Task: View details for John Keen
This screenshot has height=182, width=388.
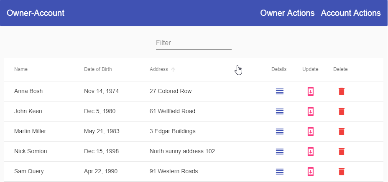Action: [x=280, y=111]
